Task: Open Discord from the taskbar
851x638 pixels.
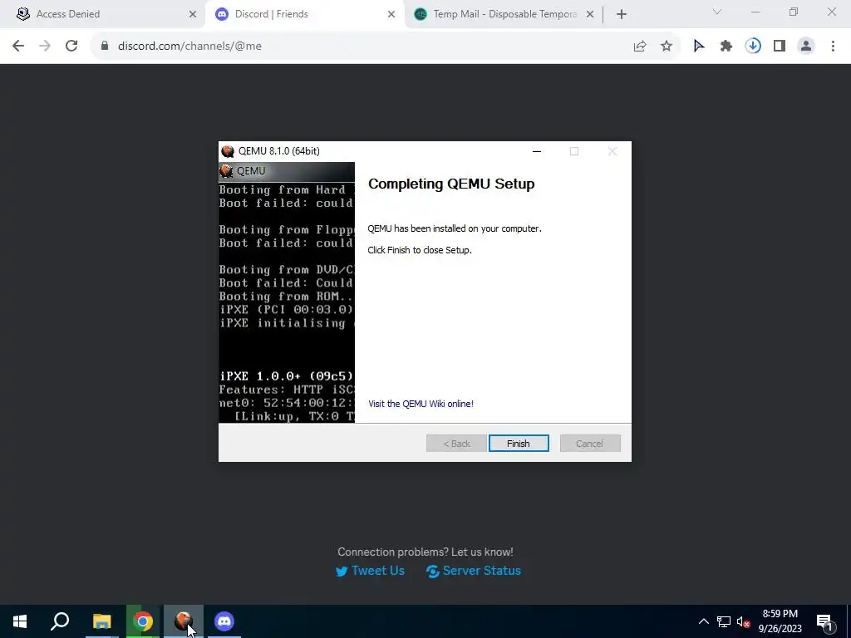Action: click(x=224, y=621)
